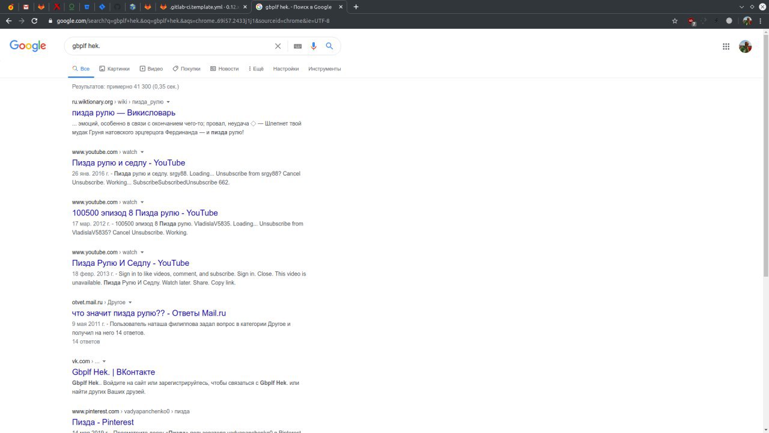This screenshot has width=769, height=433.
Task: Open Google account avatar on the page
Action: pyautogui.click(x=745, y=46)
